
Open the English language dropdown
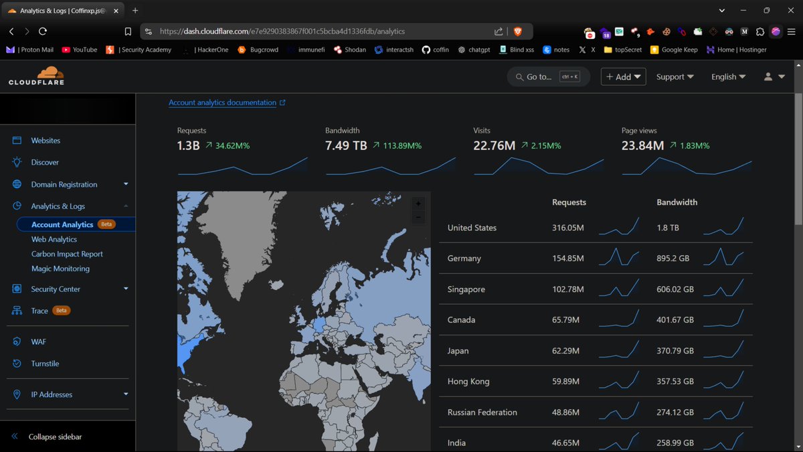pyautogui.click(x=728, y=77)
